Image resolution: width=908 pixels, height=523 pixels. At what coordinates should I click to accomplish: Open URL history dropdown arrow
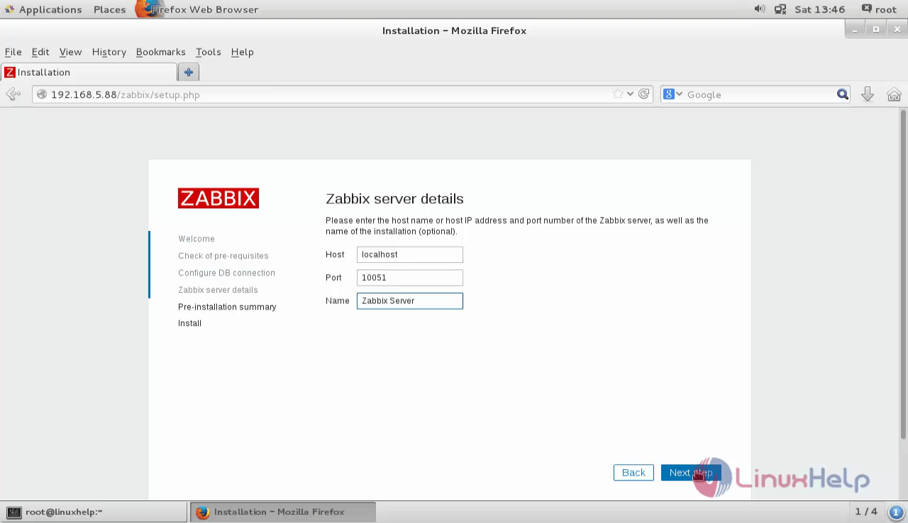[630, 94]
